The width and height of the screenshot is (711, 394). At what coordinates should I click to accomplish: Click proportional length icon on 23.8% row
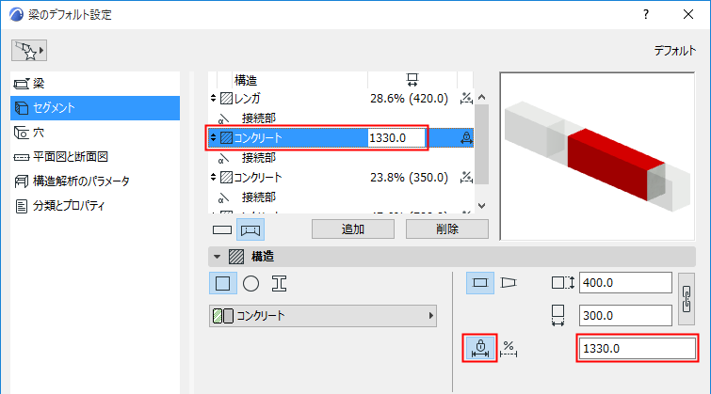[x=466, y=177]
